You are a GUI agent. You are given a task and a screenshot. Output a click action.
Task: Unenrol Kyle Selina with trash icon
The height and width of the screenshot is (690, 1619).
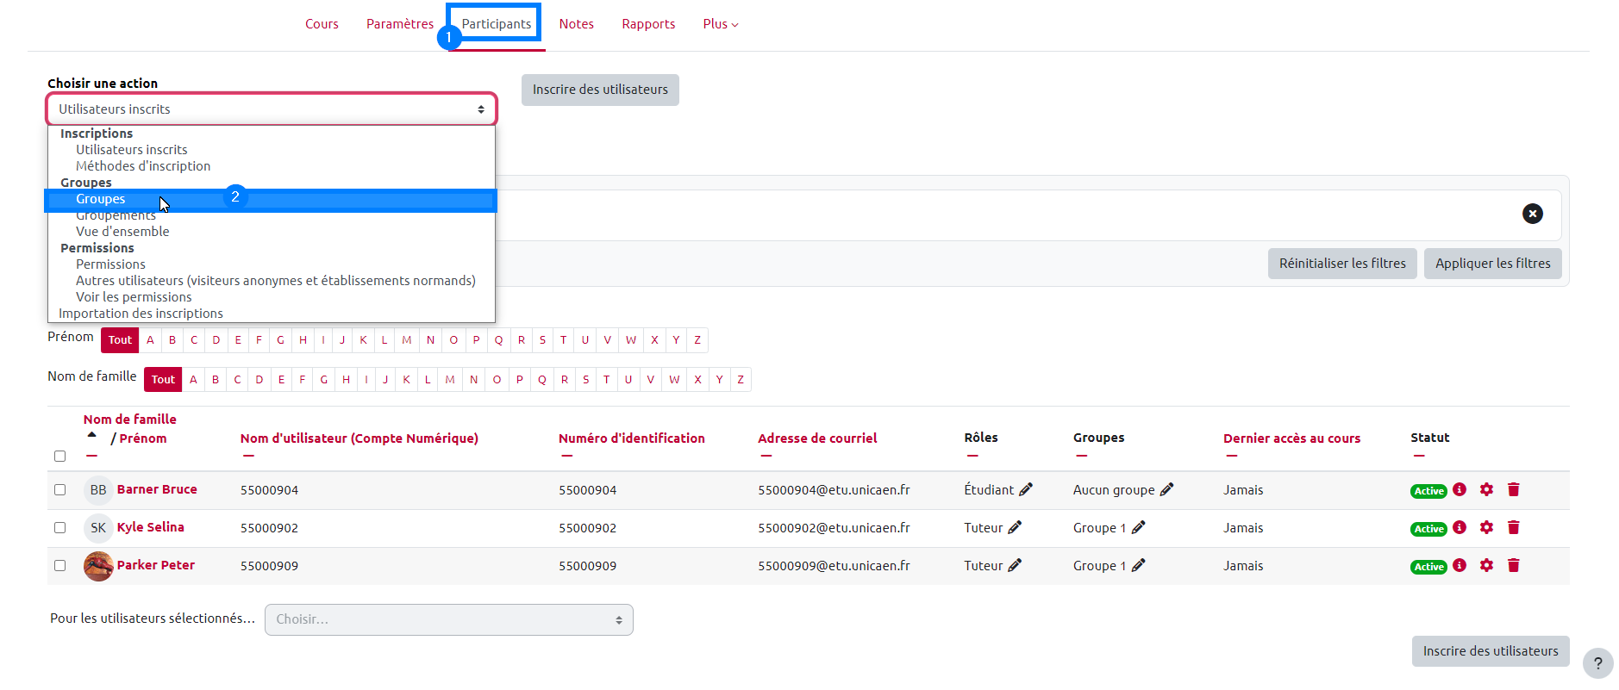[x=1513, y=527]
